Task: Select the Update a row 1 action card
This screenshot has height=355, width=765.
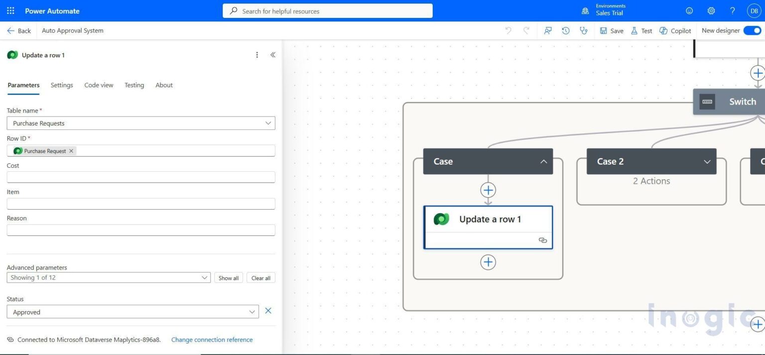Action: (x=488, y=227)
